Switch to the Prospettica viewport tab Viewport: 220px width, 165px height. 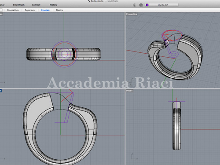pyautogui.click(x=13, y=10)
